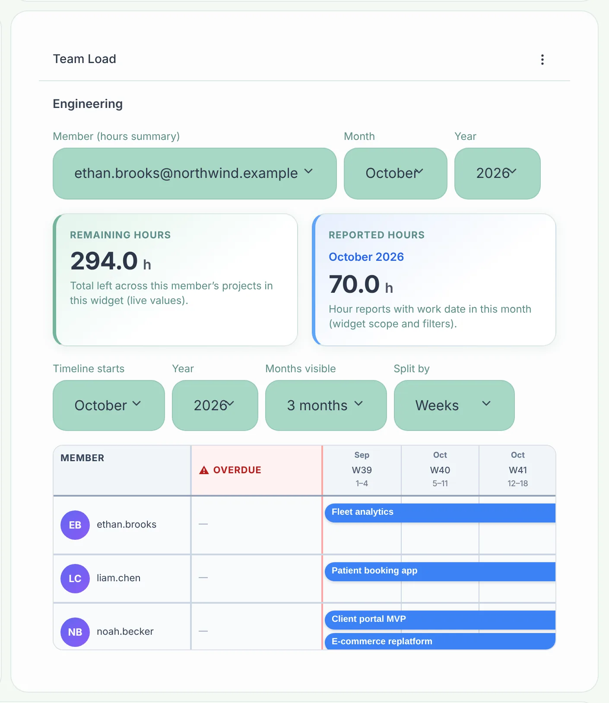Click the OVERDUE column header text
The height and width of the screenshot is (703, 609).
pyautogui.click(x=237, y=470)
